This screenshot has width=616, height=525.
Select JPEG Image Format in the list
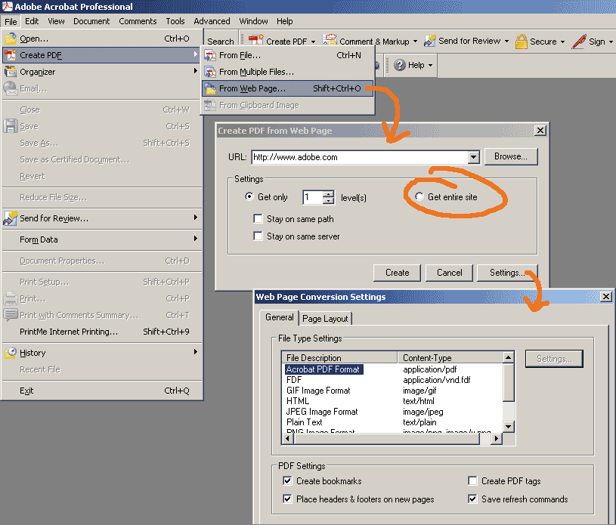[x=322, y=412]
